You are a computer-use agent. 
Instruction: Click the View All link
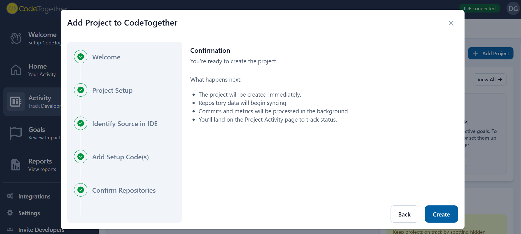click(x=490, y=80)
